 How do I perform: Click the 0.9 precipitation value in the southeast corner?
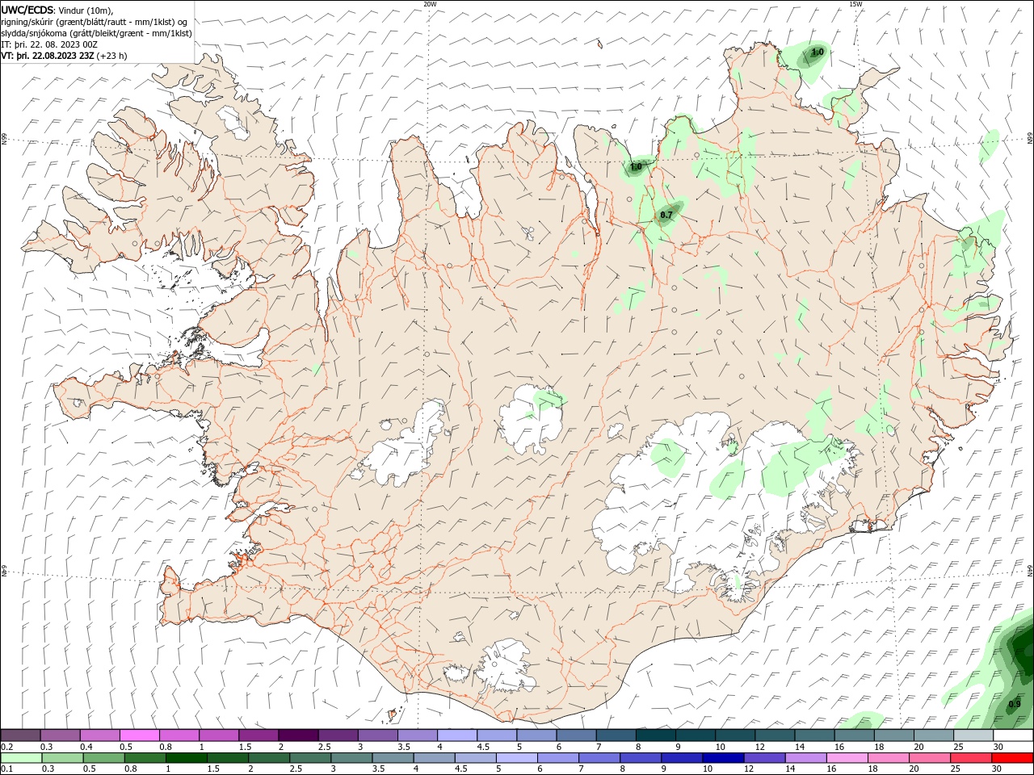coord(1015,703)
